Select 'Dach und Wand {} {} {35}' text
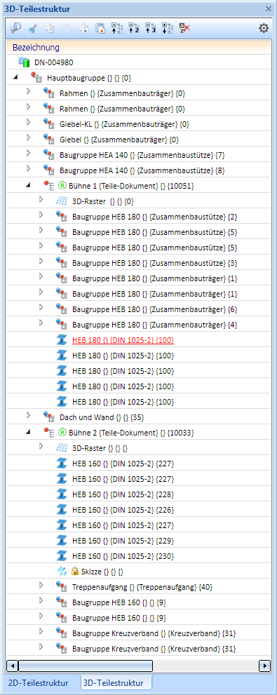277x695 pixels. click(x=102, y=417)
